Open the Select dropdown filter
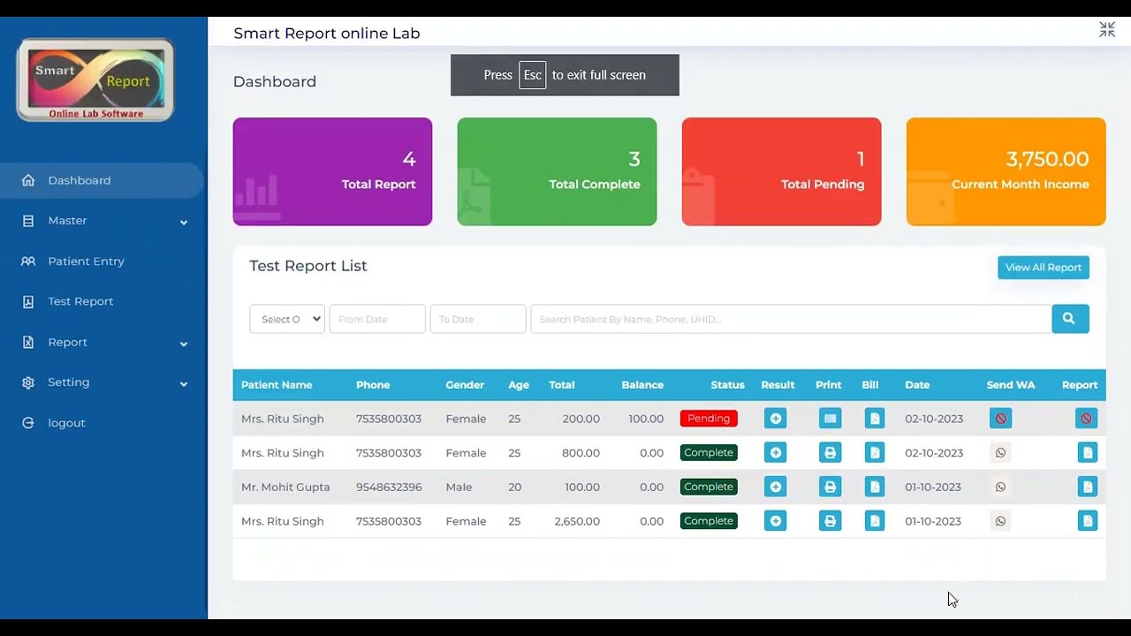Screen dimensions: 1131x636 287,319
